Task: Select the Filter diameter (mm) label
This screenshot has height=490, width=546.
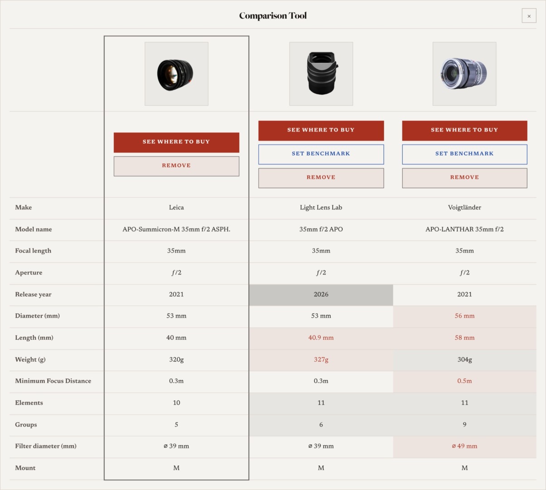Action: coord(46,446)
